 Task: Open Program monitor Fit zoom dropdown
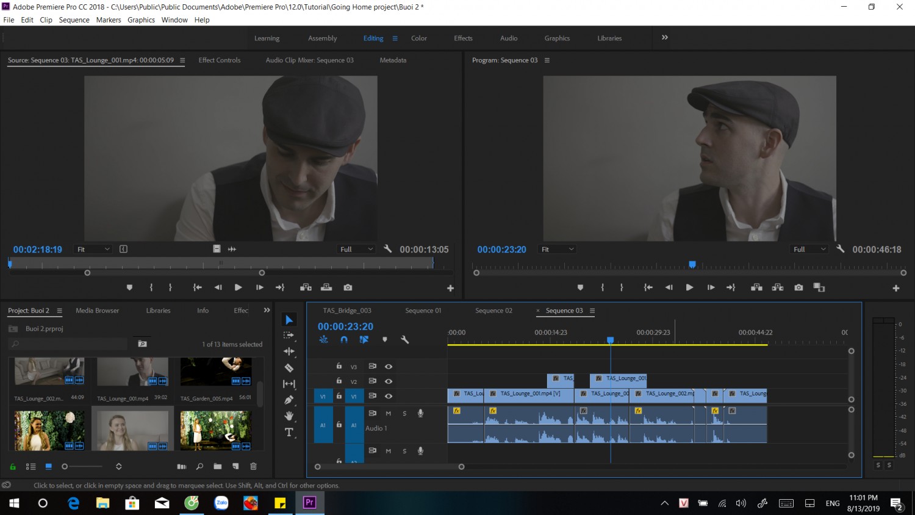click(x=558, y=249)
